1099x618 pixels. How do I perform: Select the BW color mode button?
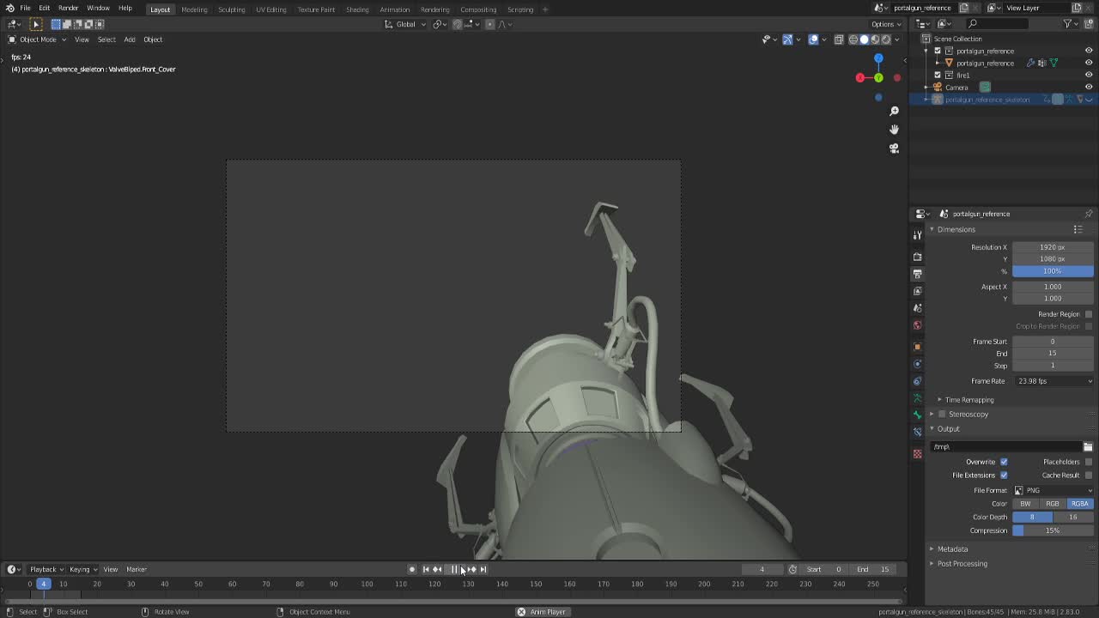(1026, 504)
